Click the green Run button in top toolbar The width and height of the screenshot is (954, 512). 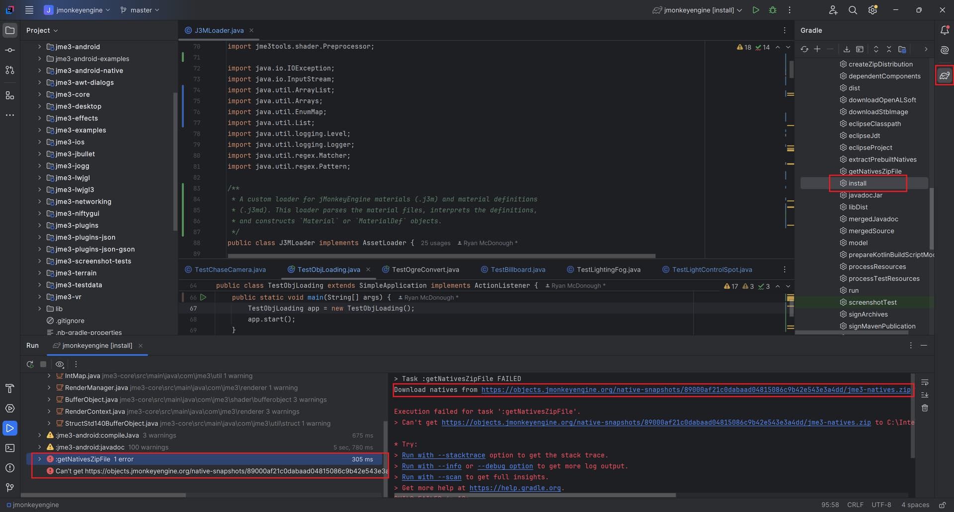point(756,10)
